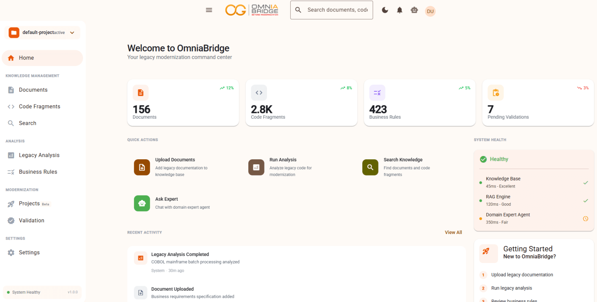Open the robot assistant icon in header
Screen dimensions: 597x302
tap(414, 10)
